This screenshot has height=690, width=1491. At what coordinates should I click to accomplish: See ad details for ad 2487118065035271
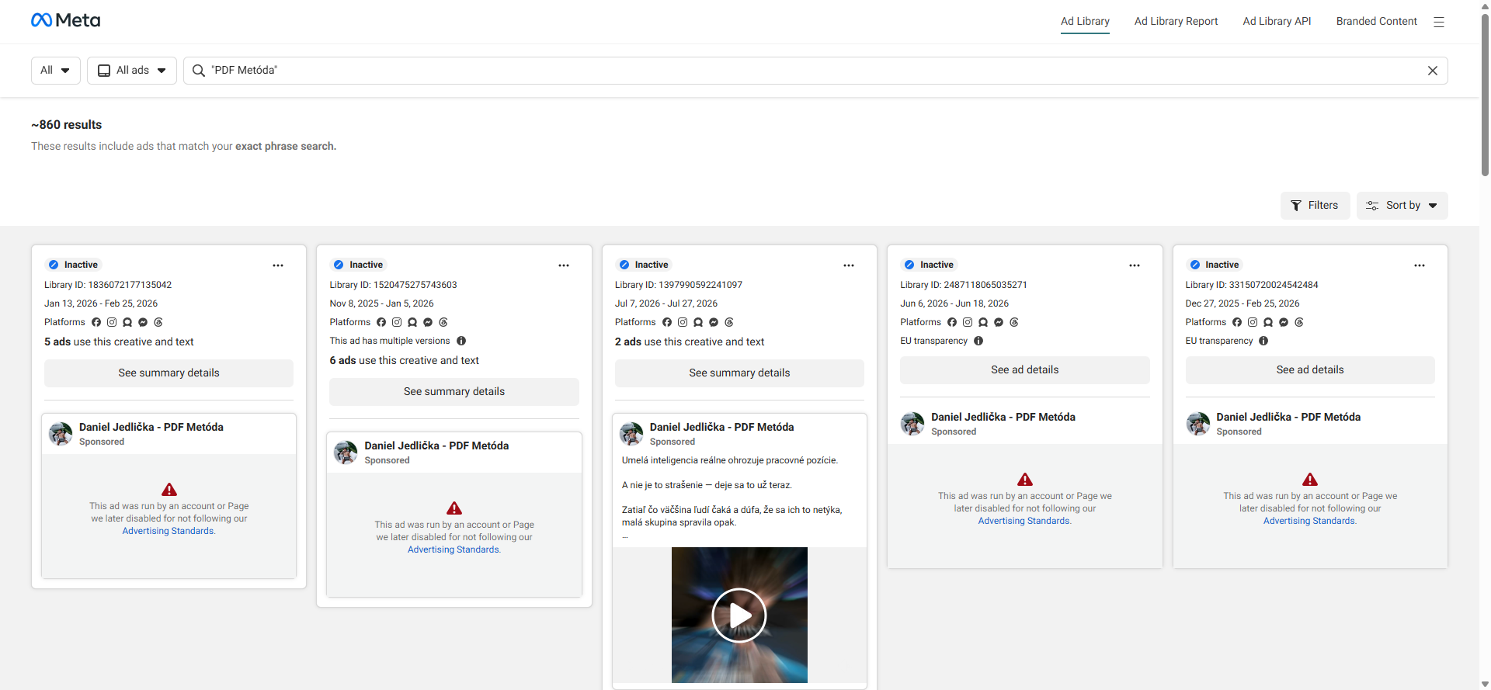[x=1025, y=370]
